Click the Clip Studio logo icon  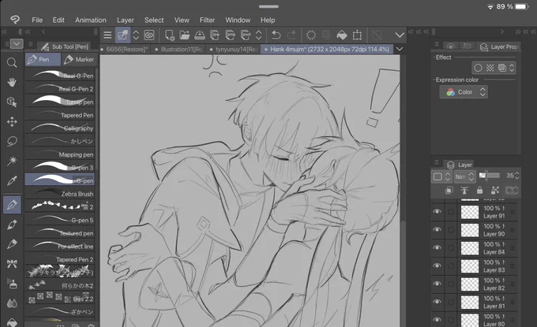[x=15, y=20]
